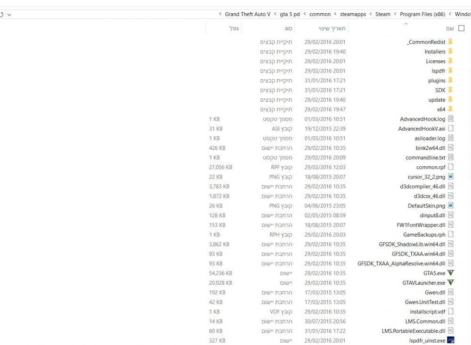This screenshot has height=345, width=471.
Task: Expand chevron next to Steam breadcrumb
Action: (x=371, y=14)
